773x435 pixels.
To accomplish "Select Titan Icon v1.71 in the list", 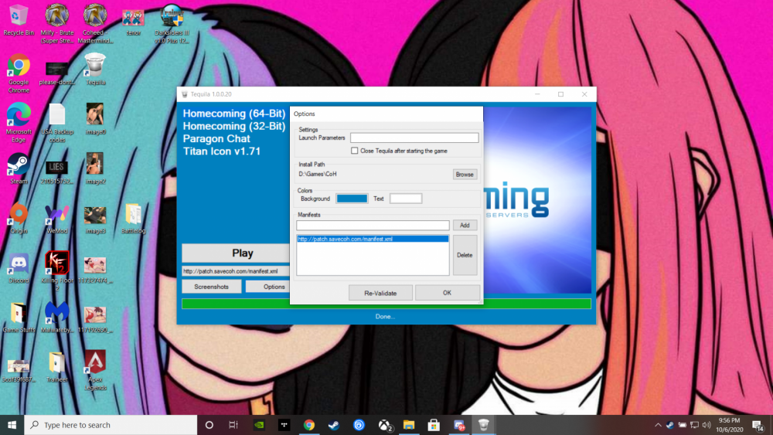I will (221, 151).
